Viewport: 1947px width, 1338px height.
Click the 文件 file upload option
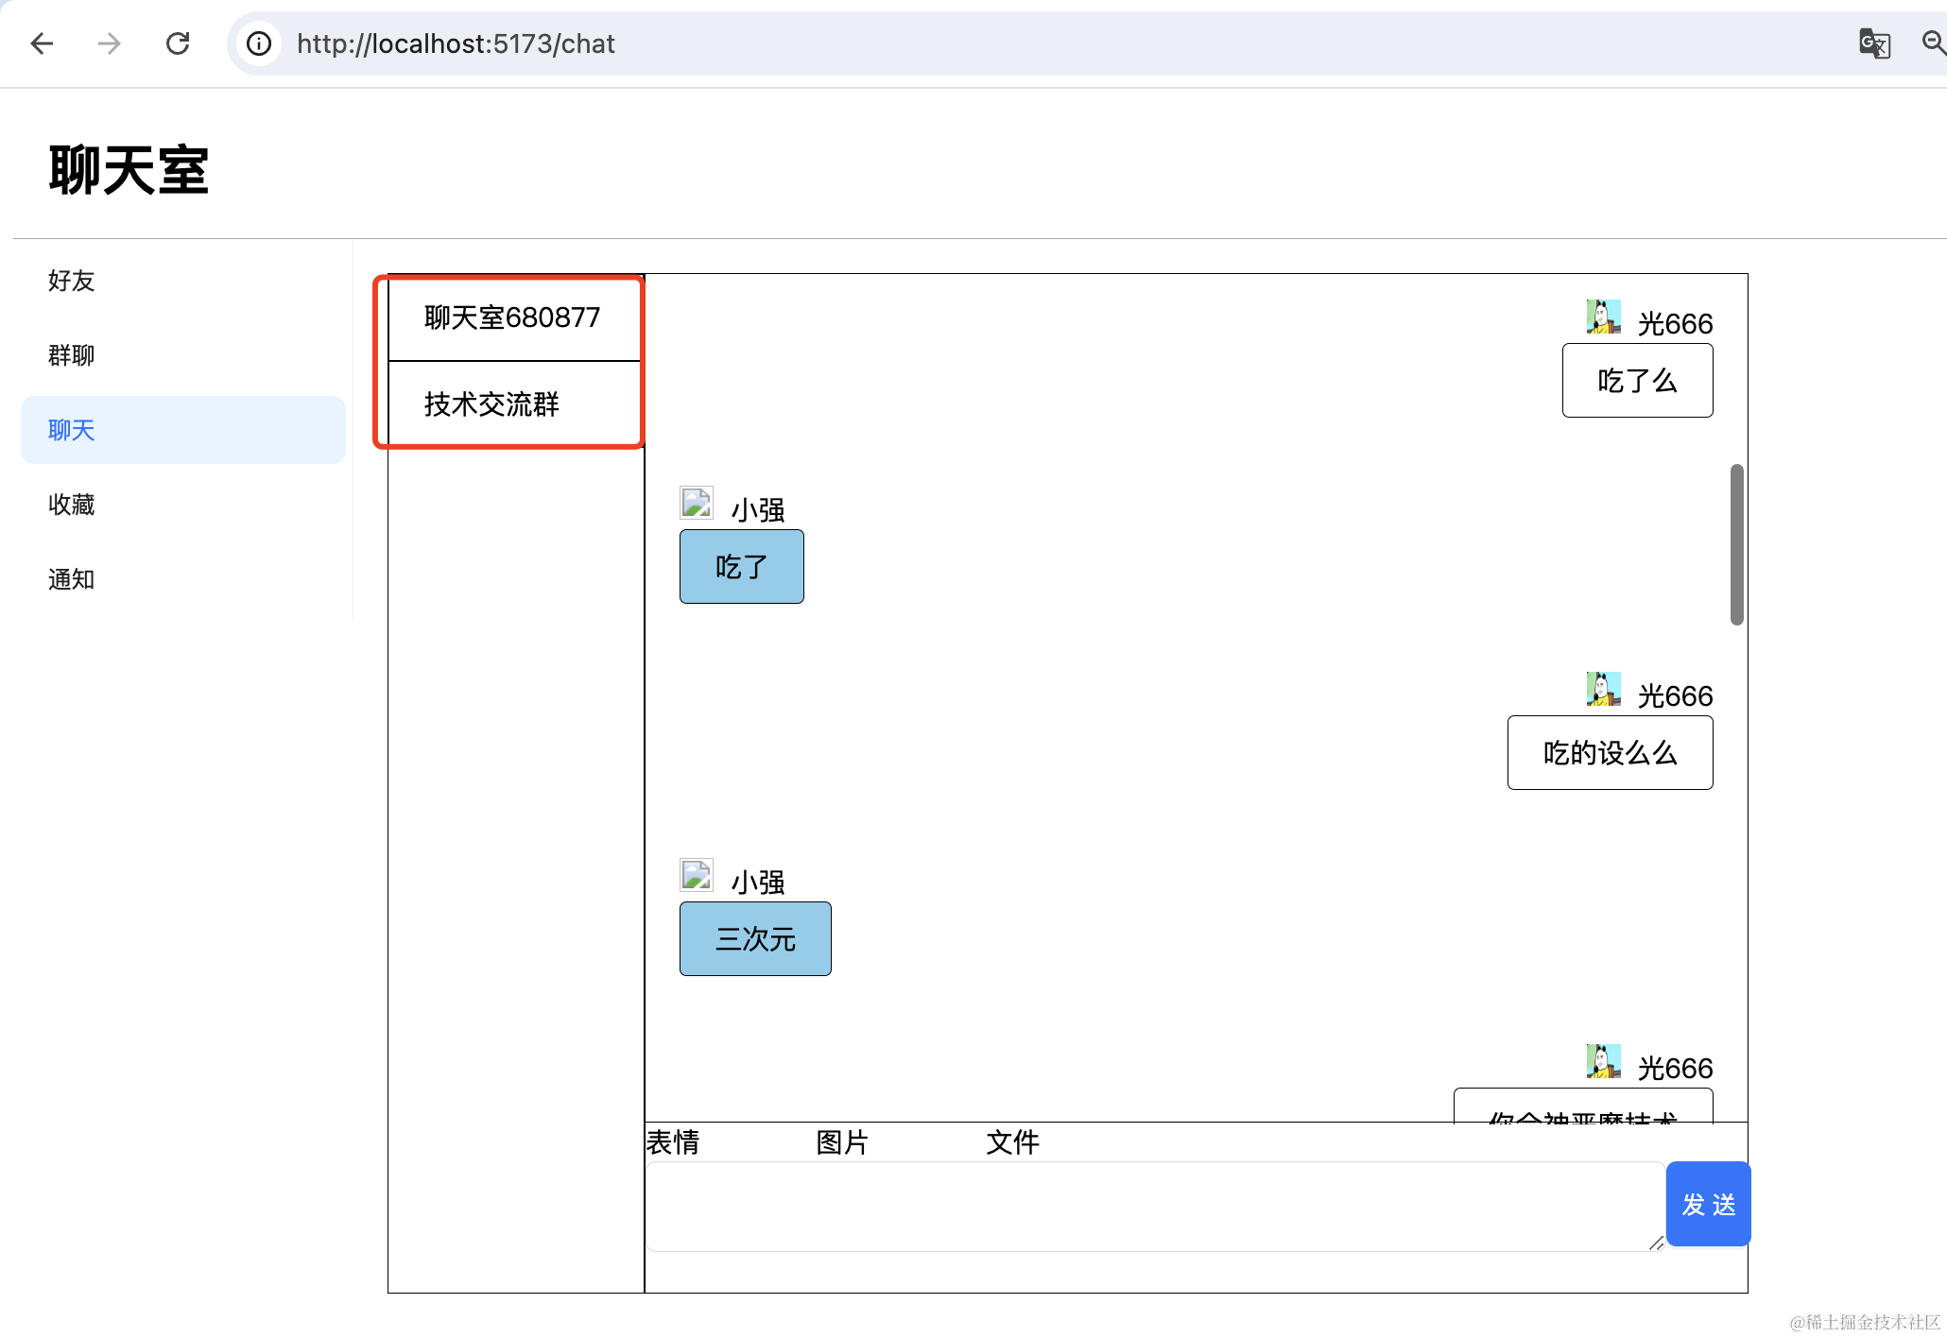[1012, 1142]
